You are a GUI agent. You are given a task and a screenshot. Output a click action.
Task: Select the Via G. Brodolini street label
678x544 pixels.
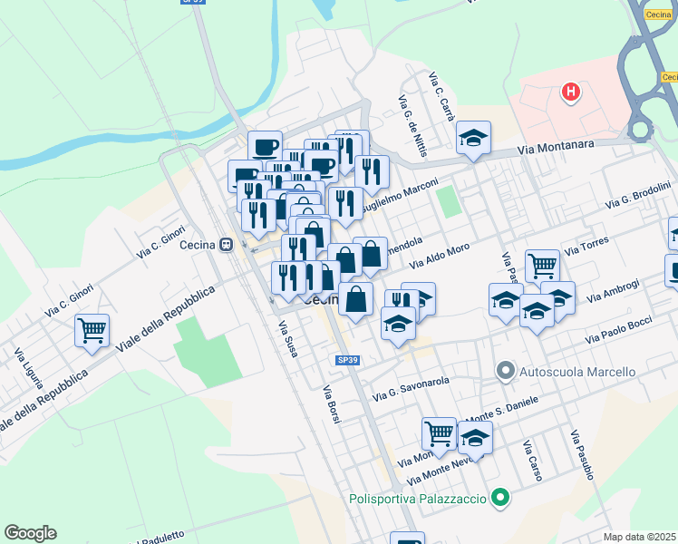(638, 195)
